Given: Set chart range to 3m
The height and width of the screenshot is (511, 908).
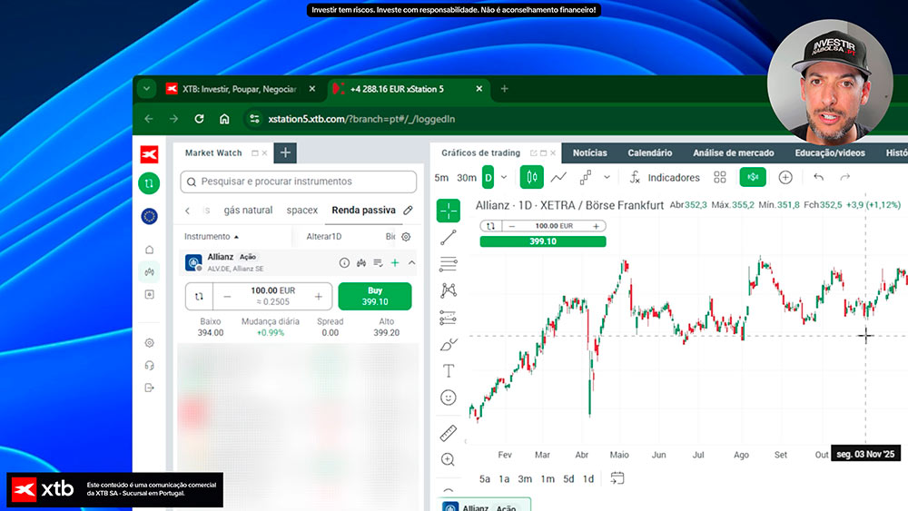Looking at the screenshot, I should (525, 478).
